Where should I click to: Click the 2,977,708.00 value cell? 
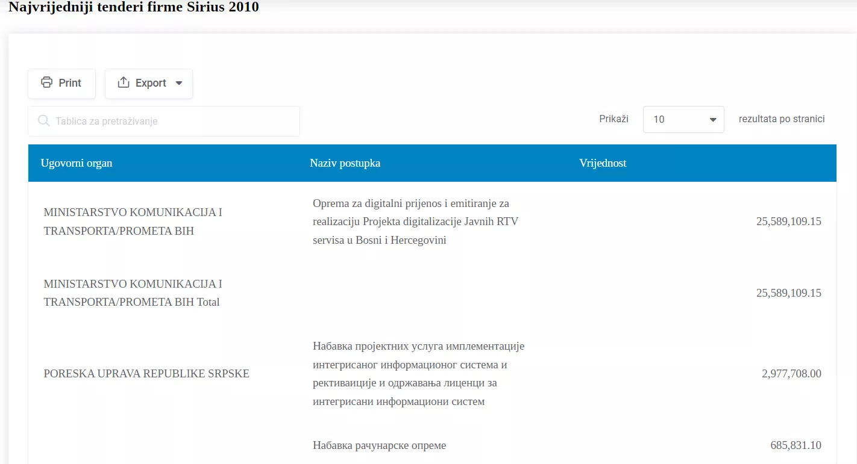[791, 374]
